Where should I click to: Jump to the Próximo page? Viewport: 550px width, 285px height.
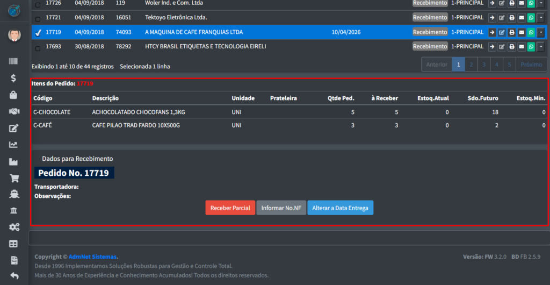531,65
